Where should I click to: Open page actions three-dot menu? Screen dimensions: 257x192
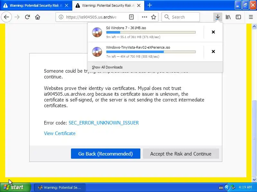(x=144, y=17)
